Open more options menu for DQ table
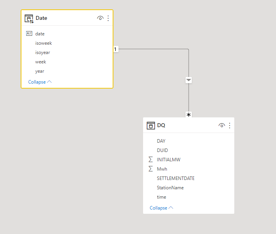Image resolution: width=276 pixels, height=234 pixels. (230, 126)
